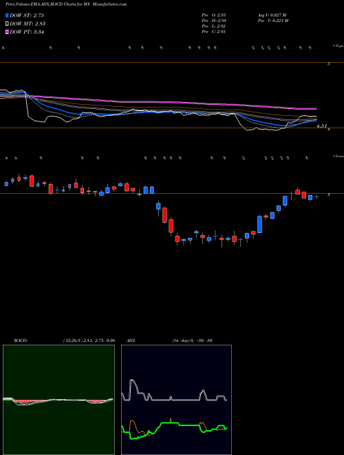Click the magenta DOW PT legend swatch

[x=7, y=32]
